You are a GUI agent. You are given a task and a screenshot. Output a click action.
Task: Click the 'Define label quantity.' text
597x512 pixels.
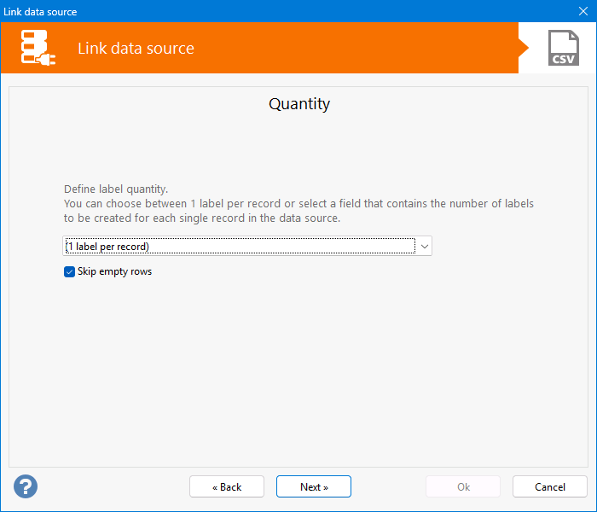(116, 189)
